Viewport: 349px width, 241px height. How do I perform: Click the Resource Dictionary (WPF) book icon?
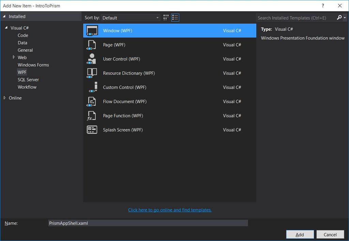click(92, 73)
